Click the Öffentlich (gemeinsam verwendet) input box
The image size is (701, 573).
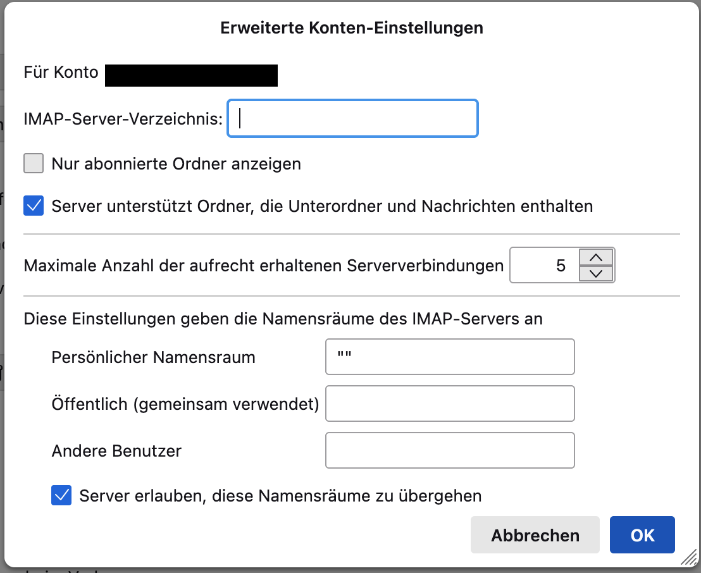click(x=449, y=404)
